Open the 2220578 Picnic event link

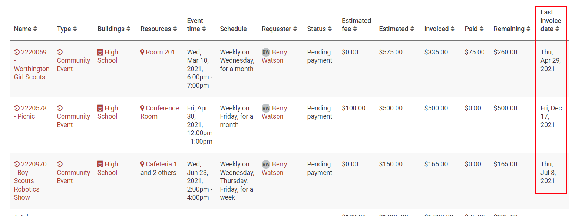33,108
